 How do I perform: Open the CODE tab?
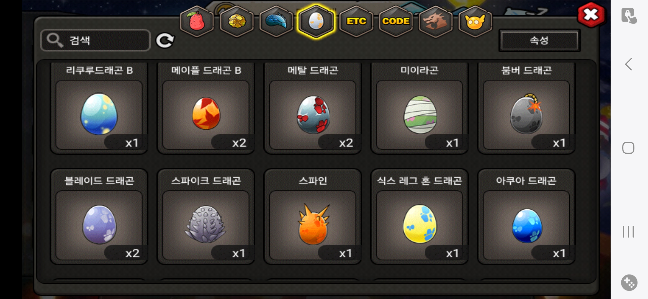point(396,21)
